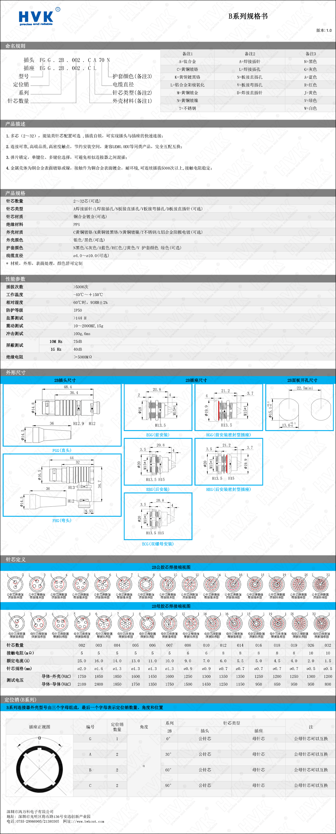The width and height of the screenshot is (336, 834).
Task: Click the IP50 protection rating value
Action: point(78,310)
